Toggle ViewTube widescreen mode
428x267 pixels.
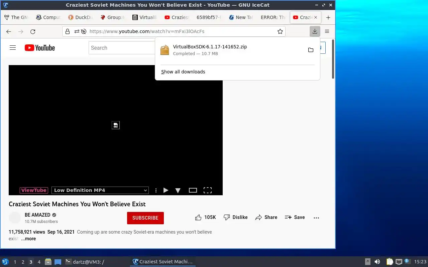click(193, 190)
